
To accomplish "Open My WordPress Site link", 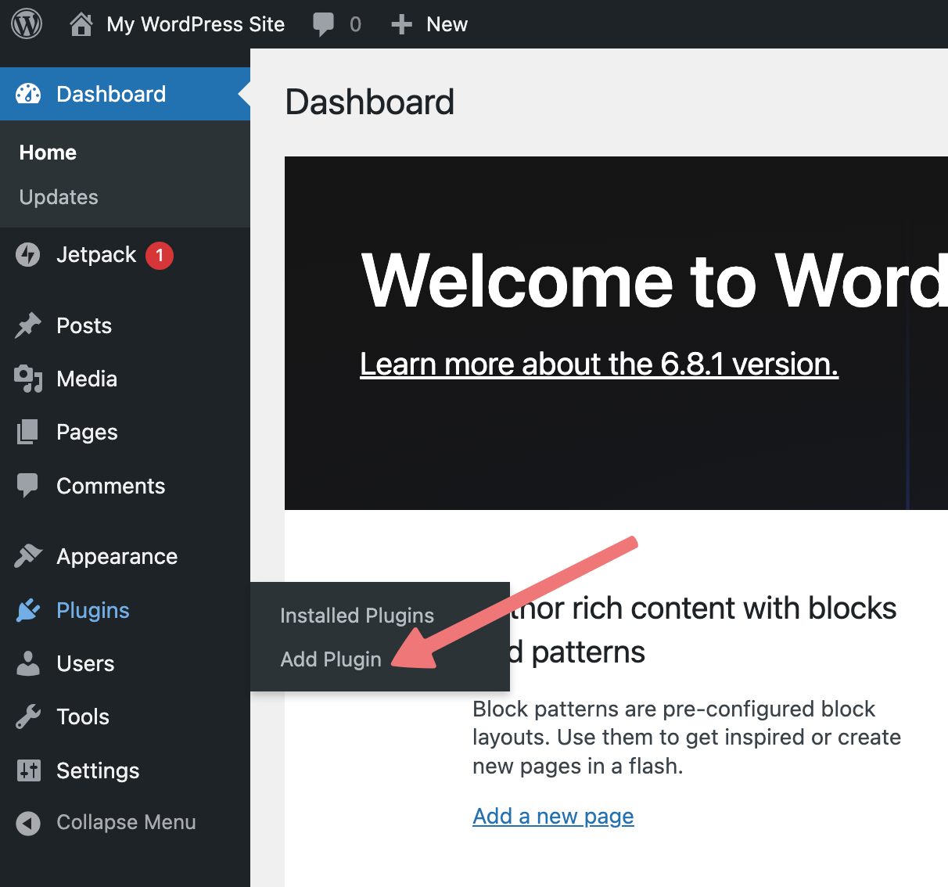I will coord(196,24).
